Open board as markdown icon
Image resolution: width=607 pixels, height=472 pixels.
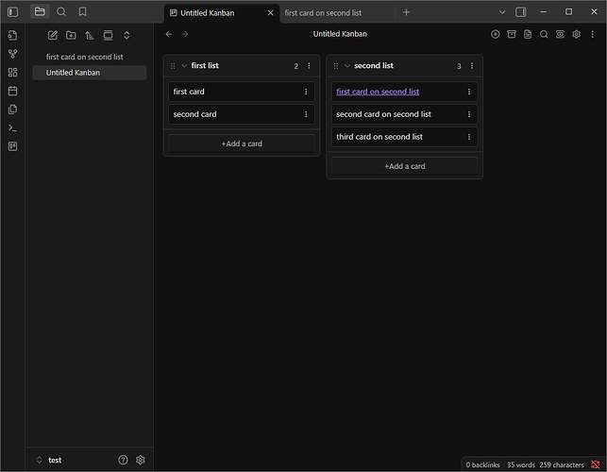click(x=528, y=35)
